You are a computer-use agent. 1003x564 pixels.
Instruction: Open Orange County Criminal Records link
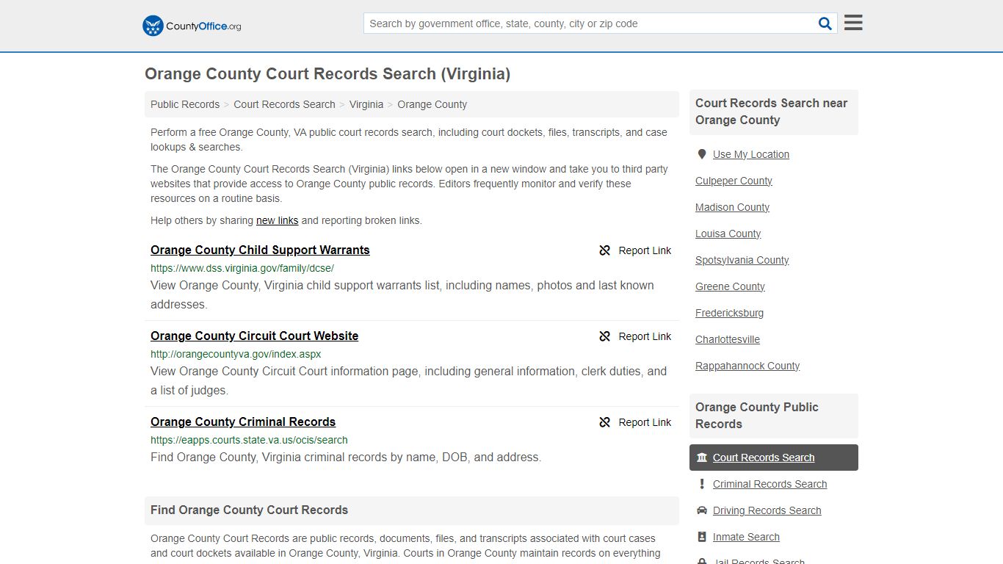(243, 422)
